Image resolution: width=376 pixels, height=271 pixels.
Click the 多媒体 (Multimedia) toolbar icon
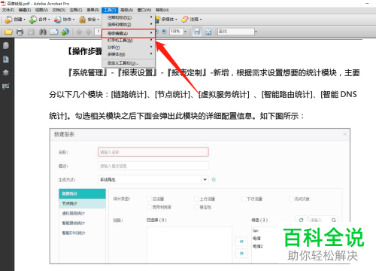(x=158, y=20)
